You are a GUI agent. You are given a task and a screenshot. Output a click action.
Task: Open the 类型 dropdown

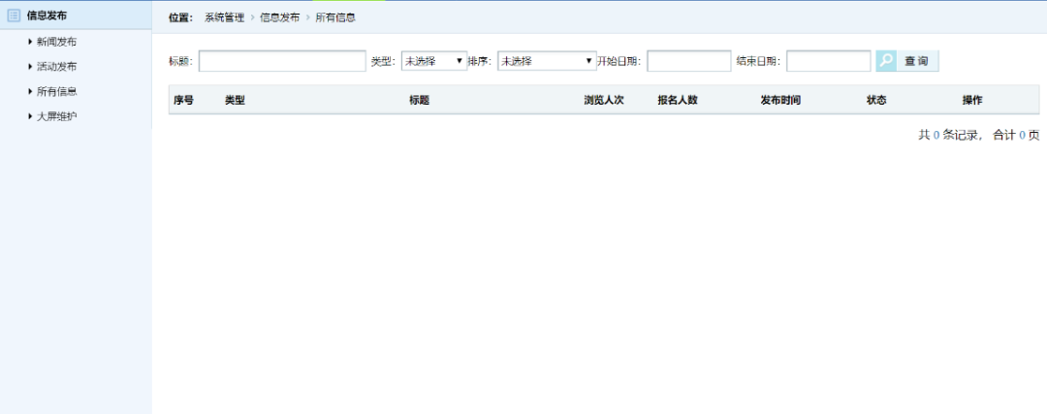pyautogui.click(x=434, y=61)
